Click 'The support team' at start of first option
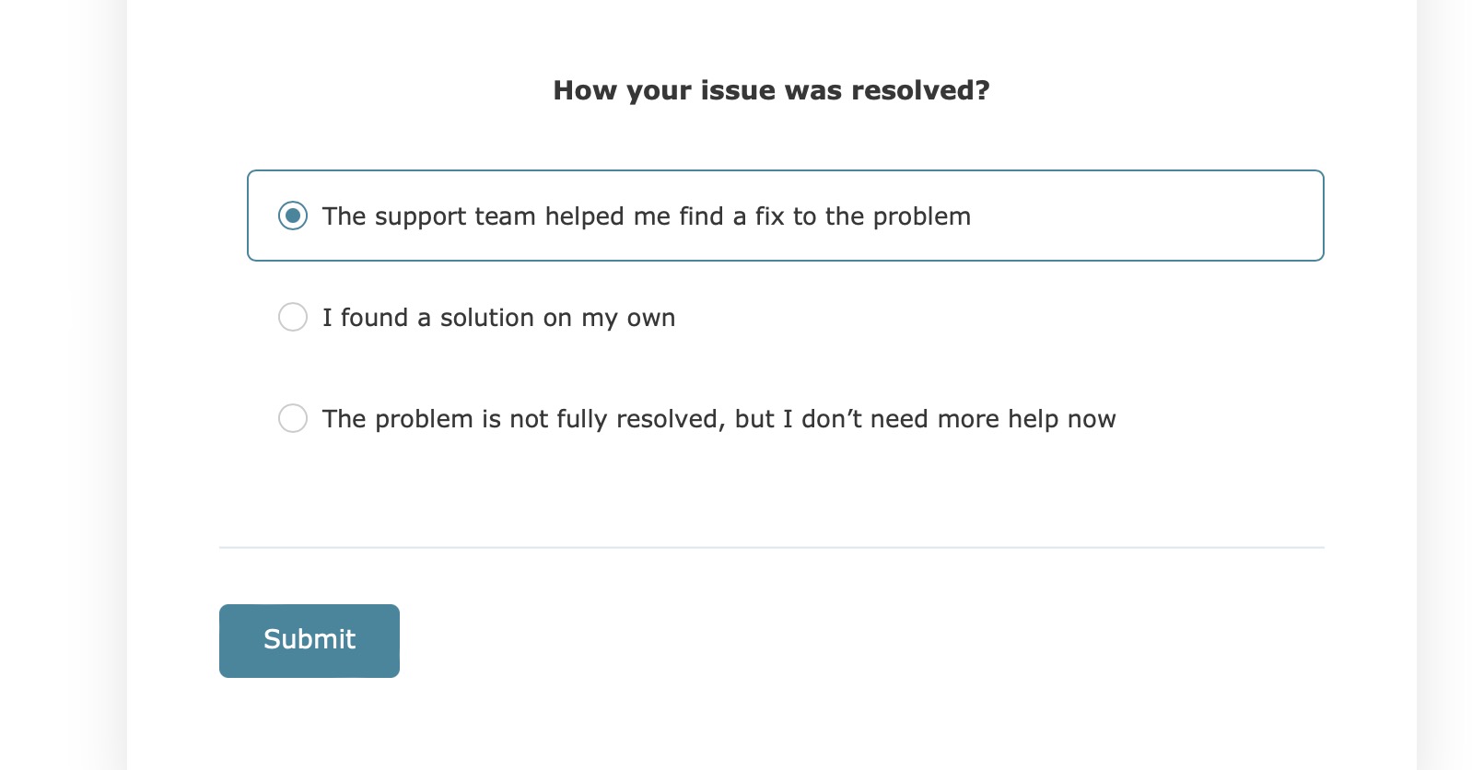Screen dimensions: 1472x770 [429, 216]
